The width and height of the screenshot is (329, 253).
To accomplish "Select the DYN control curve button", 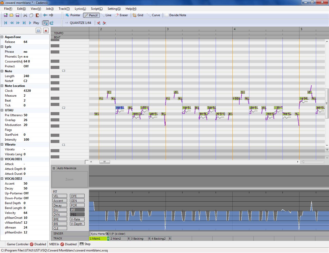I will pos(60,214).
